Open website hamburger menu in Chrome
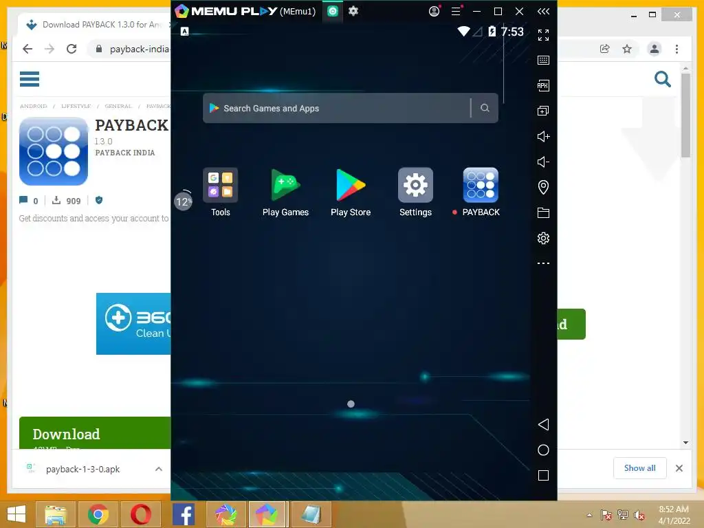704x528 pixels. 30,79
